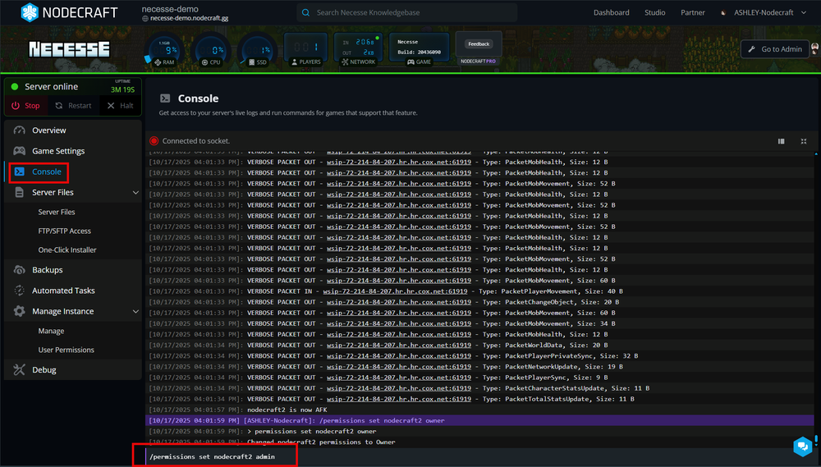This screenshot has height=467, width=821.
Task: Click the Nodecraft logo icon
Action: [30, 12]
